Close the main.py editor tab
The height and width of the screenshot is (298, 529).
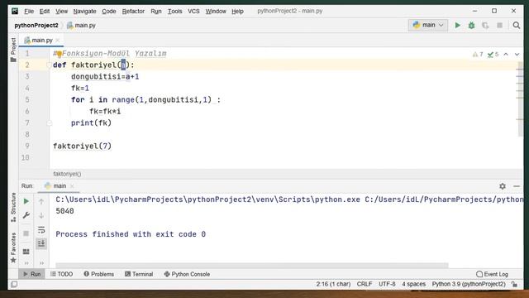[58, 41]
